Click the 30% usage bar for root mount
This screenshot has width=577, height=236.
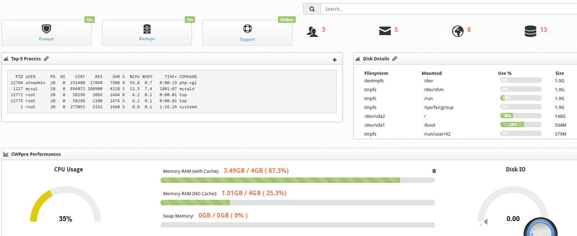(x=521, y=116)
